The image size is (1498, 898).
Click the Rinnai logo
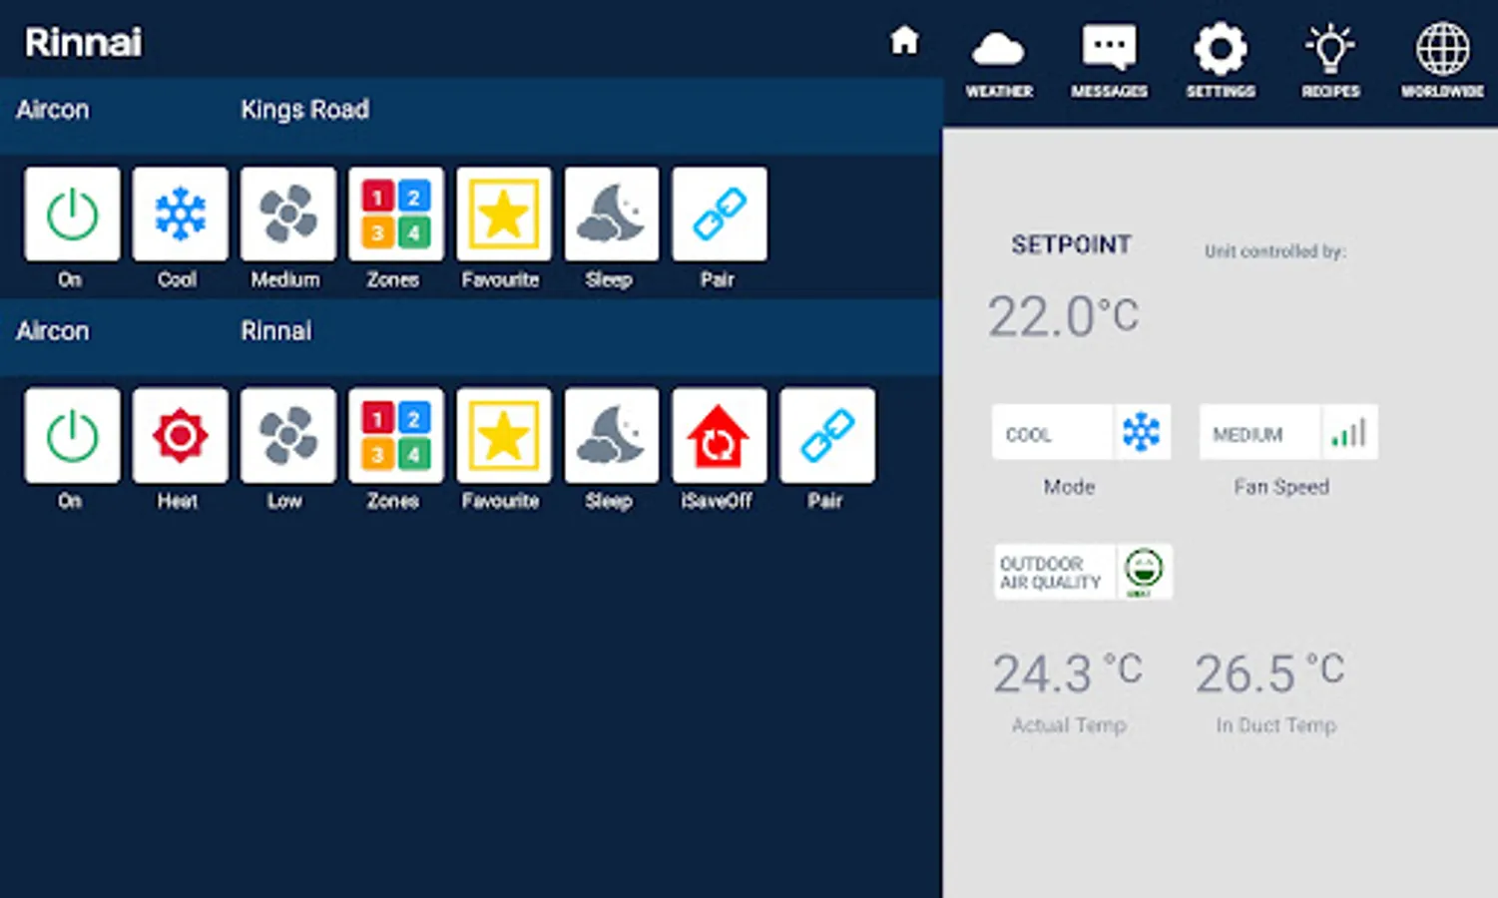[84, 42]
